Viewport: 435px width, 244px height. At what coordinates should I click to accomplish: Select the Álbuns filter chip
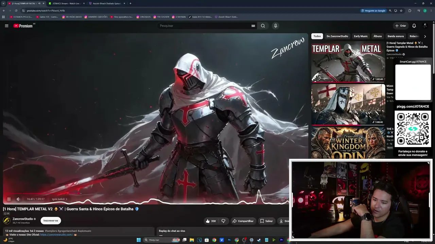pyautogui.click(x=378, y=36)
